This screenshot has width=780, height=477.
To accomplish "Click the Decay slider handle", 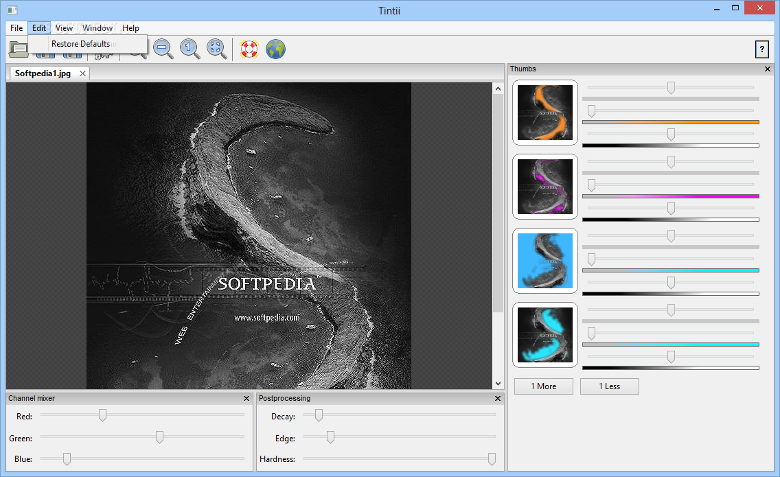I will pyautogui.click(x=319, y=415).
